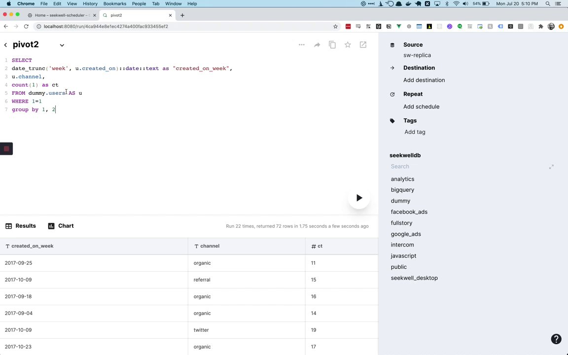Expand the pivot2 title dropdown arrow
Screen dimensions: 568x355
pyautogui.click(x=62, y=45)
